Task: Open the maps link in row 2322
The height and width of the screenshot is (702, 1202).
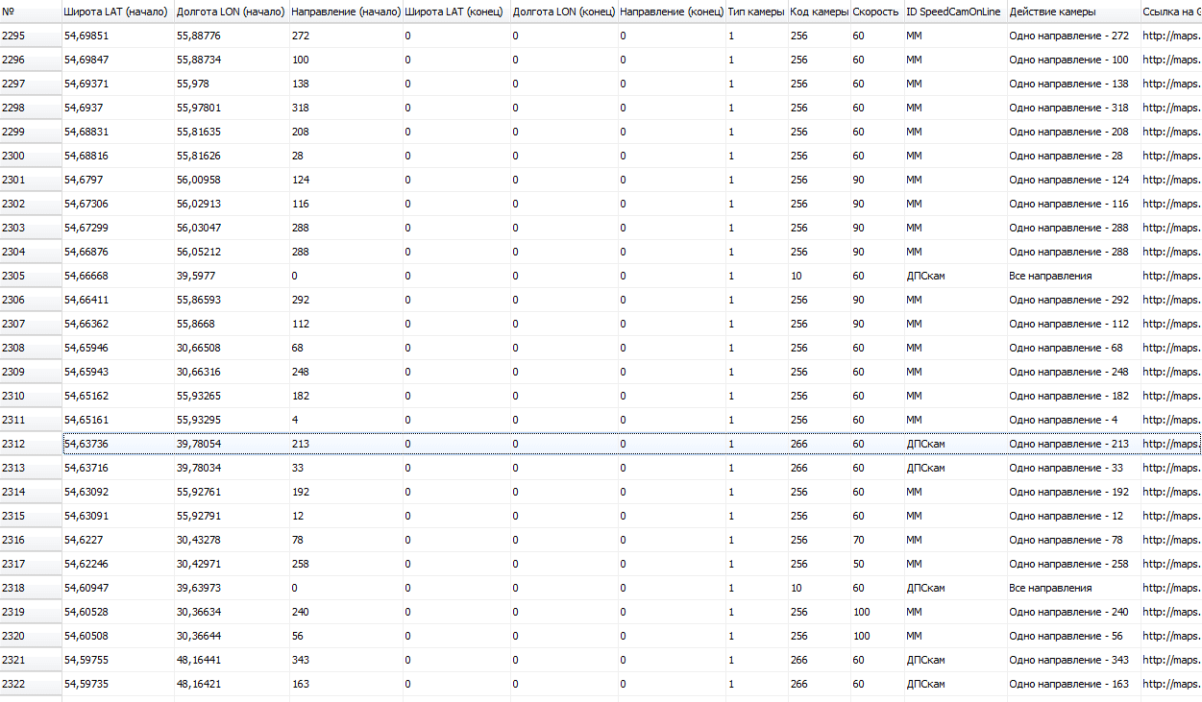Action: [x=1170, y=684]
